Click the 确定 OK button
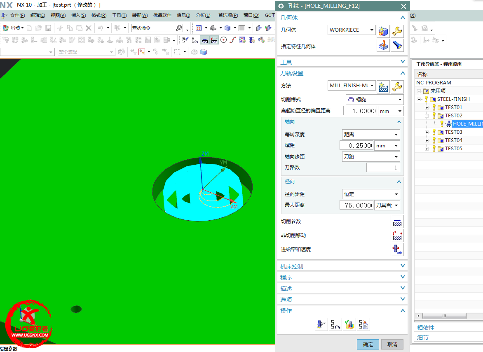This screenshot has width=483, height=352. pyautogui.click(x=368, y=344)
